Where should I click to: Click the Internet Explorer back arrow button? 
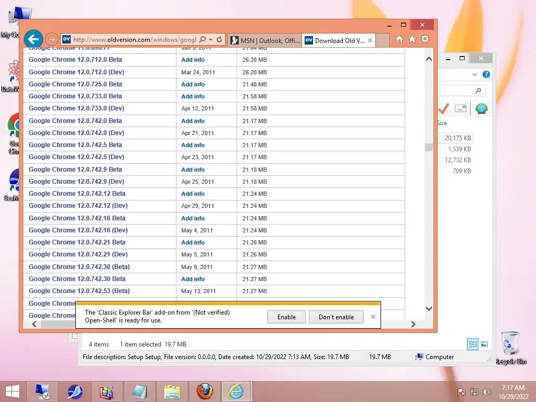pyautogui.click(x=33, y=39)
